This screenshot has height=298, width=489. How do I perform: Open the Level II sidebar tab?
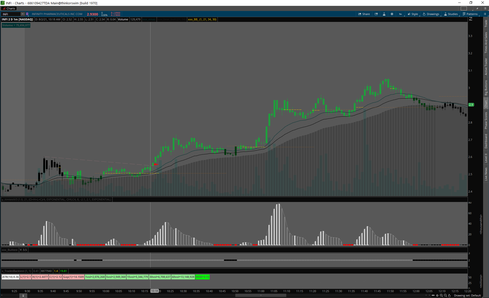point(486,158)
